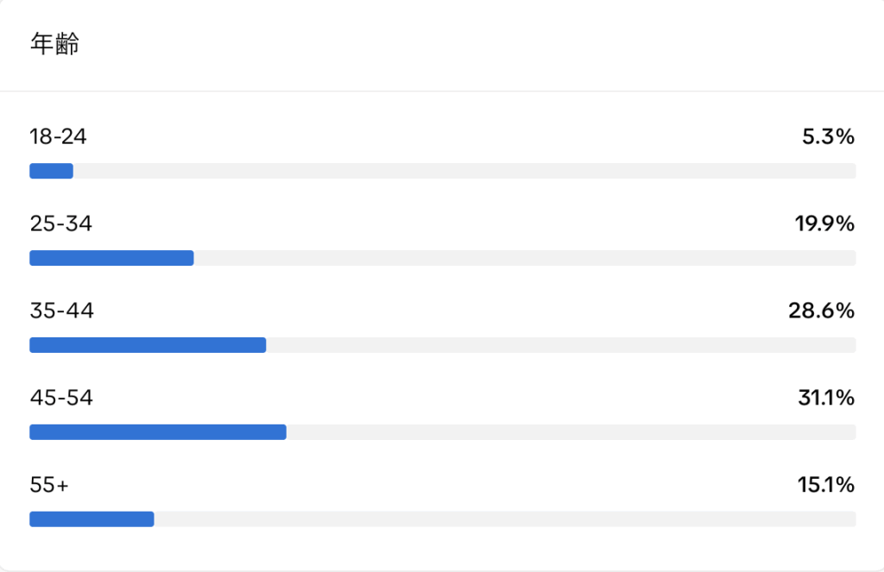Click gray track of 45-54 bar
This screenshot has height=572, width=884.
571,432
